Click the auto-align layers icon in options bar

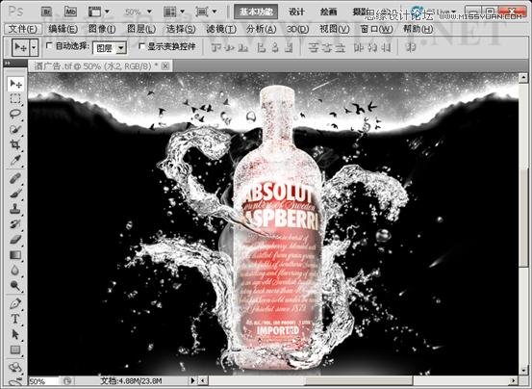pos(411,48)
